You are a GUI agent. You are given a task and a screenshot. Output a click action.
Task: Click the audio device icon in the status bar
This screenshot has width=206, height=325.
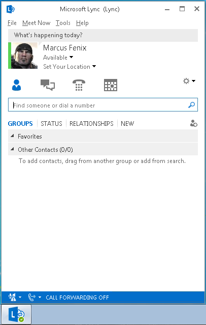[12, 297]
